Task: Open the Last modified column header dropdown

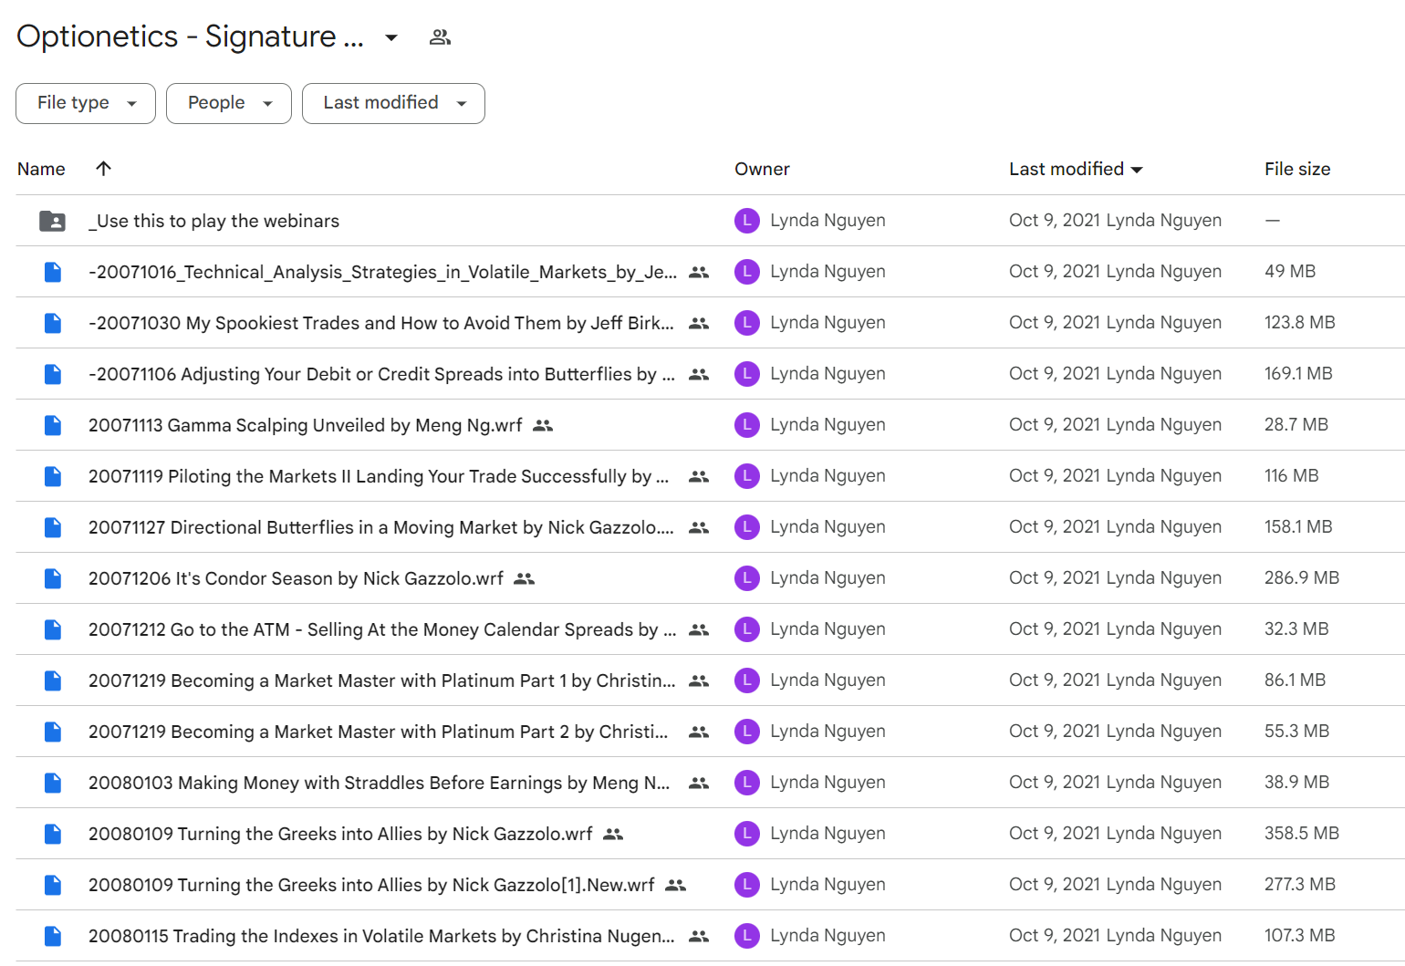Action: coord(1076,169)
